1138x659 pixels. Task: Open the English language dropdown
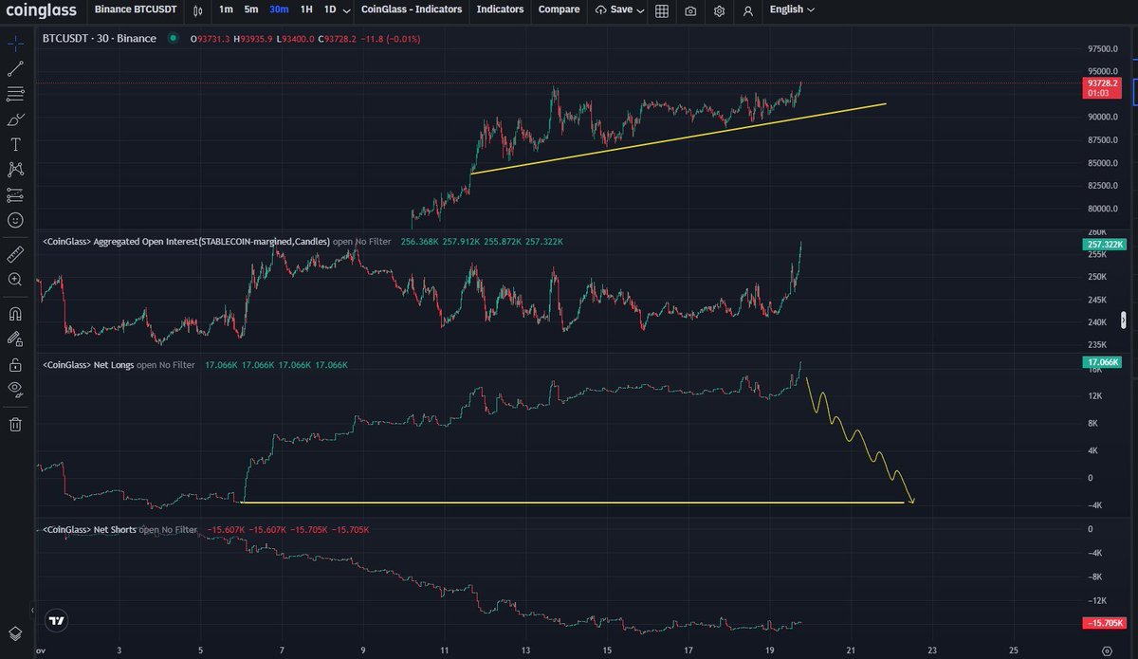click(x=792, y=9)
